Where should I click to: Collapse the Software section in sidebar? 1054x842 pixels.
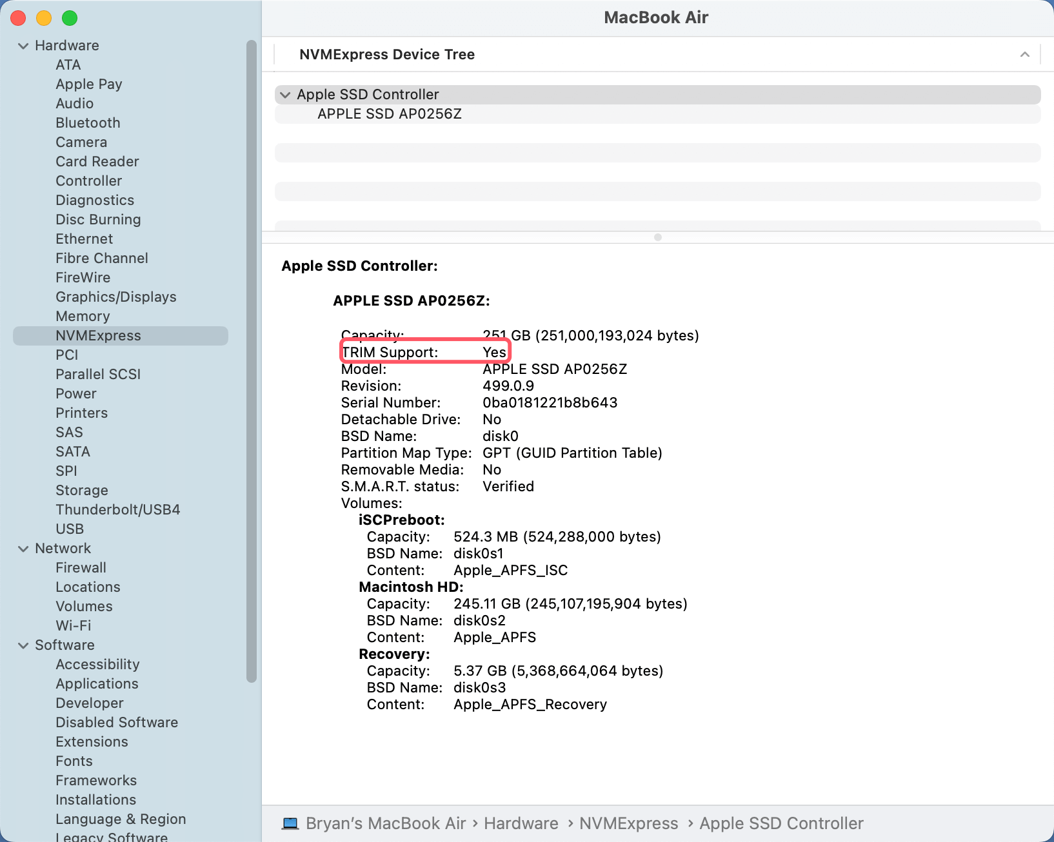23,645
